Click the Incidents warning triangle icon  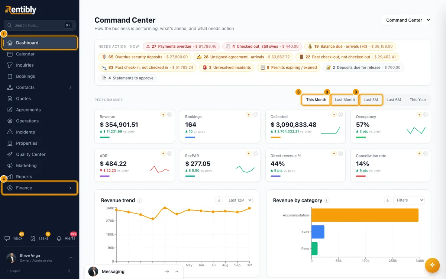(x=10, y=132)
